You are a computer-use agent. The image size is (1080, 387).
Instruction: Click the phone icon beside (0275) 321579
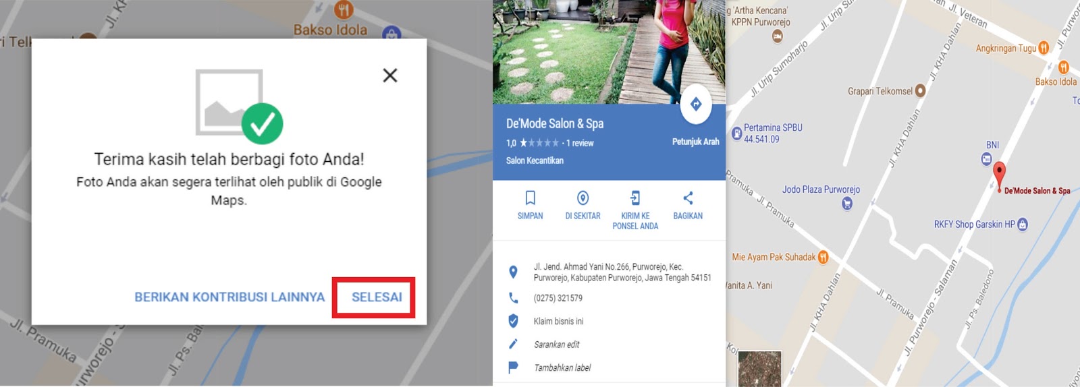(513, 298)
